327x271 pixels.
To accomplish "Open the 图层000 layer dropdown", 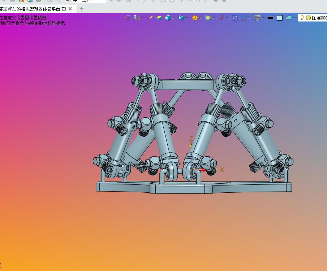I will point(319,18).
